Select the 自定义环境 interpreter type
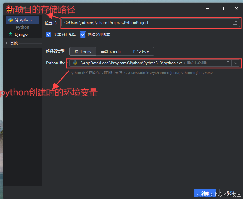This screenshot has width=243, height=199. point(140,51)
